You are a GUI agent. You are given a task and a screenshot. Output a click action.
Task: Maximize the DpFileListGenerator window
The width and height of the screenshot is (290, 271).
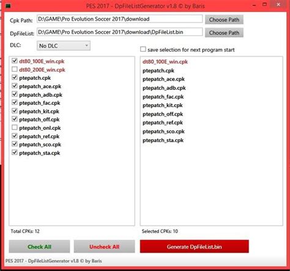tap(264, 4)
